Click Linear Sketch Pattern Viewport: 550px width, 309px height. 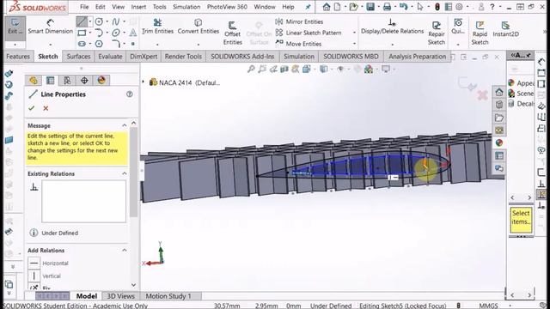(x=309, y=33)
